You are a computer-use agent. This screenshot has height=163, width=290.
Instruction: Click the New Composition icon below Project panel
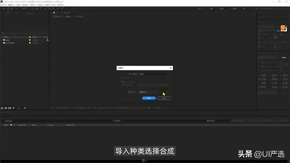tap(10, 108)
